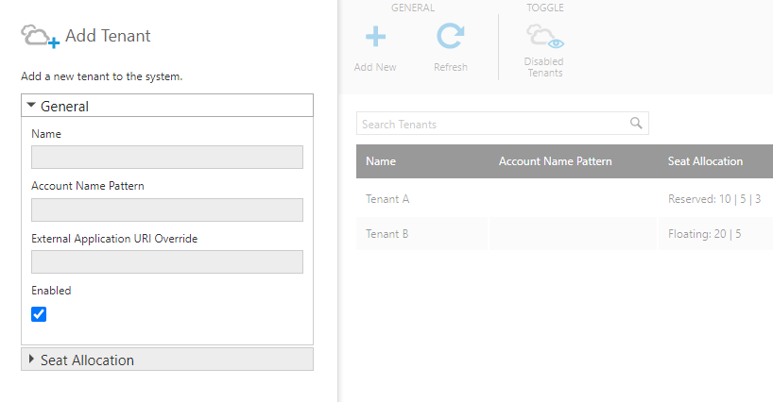
Task: Click External Application URI Override field
Action: pyautogui.click(x=167, y=261)
